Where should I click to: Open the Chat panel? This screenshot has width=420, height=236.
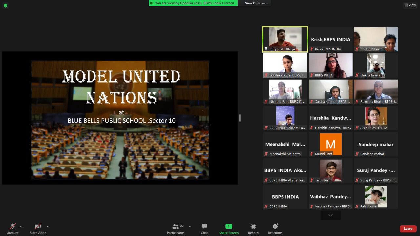tap(204, 228)
